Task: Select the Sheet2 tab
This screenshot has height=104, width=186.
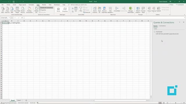Action: pos(13,100)
